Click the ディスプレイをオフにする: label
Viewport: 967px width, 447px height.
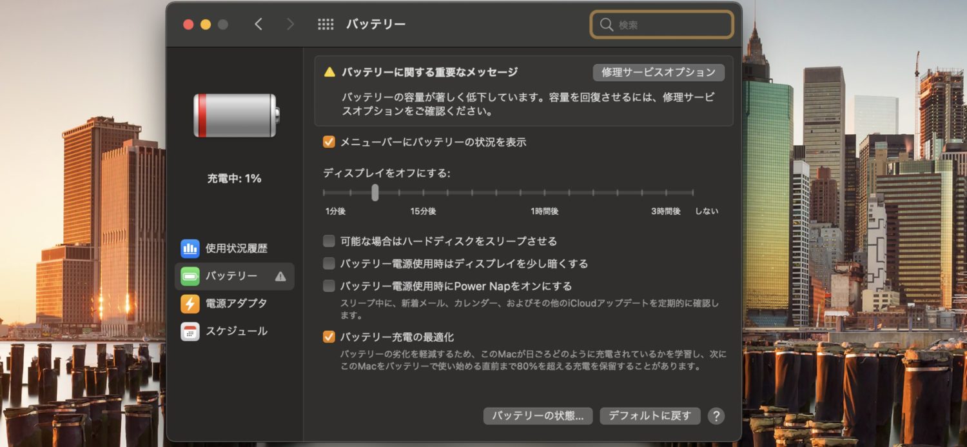(387, 173)
